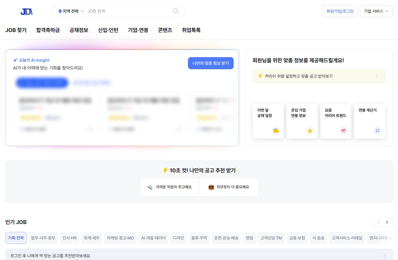Click the briefcase icon beside 직무핏이 더 중요해요
This screenshot has height=260, width=398.
click(210, 187)
